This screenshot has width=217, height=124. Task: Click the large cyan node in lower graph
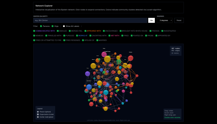coord(106,93)
